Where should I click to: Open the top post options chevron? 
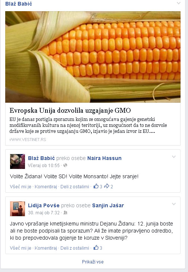pyautogui.click(x=179, y=3)
